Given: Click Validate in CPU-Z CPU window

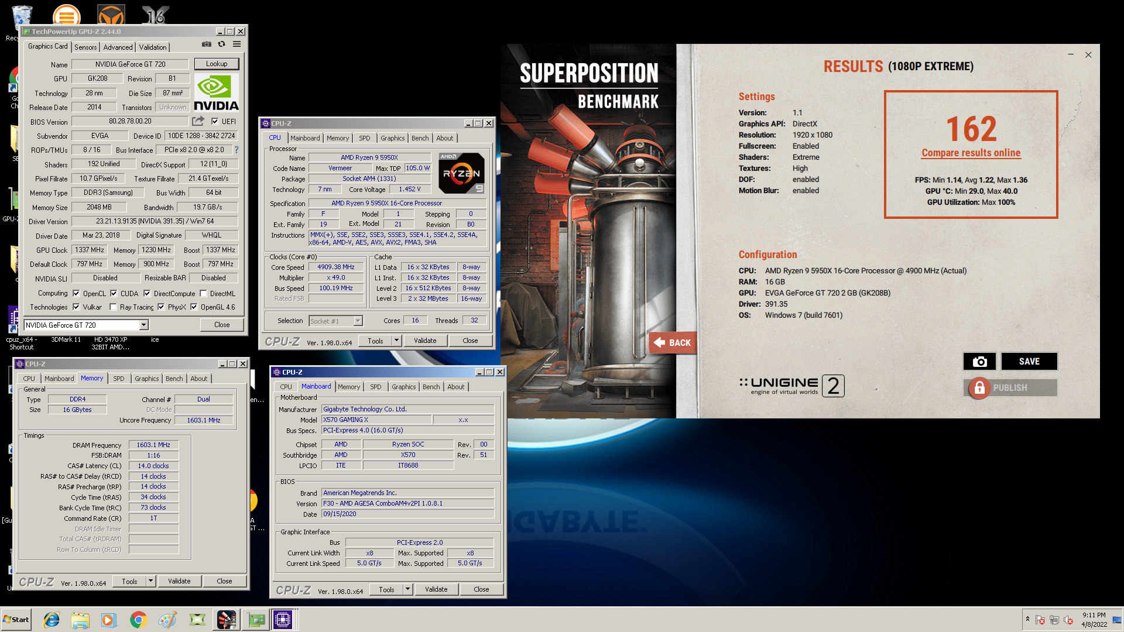Looking at the screenshot, I should pyautogui.click(x=425, y=341).
